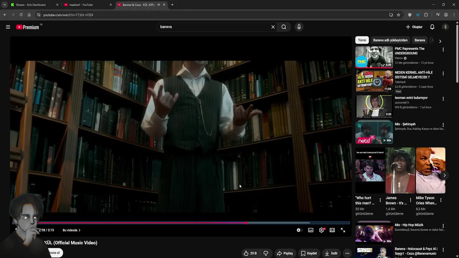The image size is (459, 258).
Task: Select the Tümü filter chip
Action: (x=362, y=40)
